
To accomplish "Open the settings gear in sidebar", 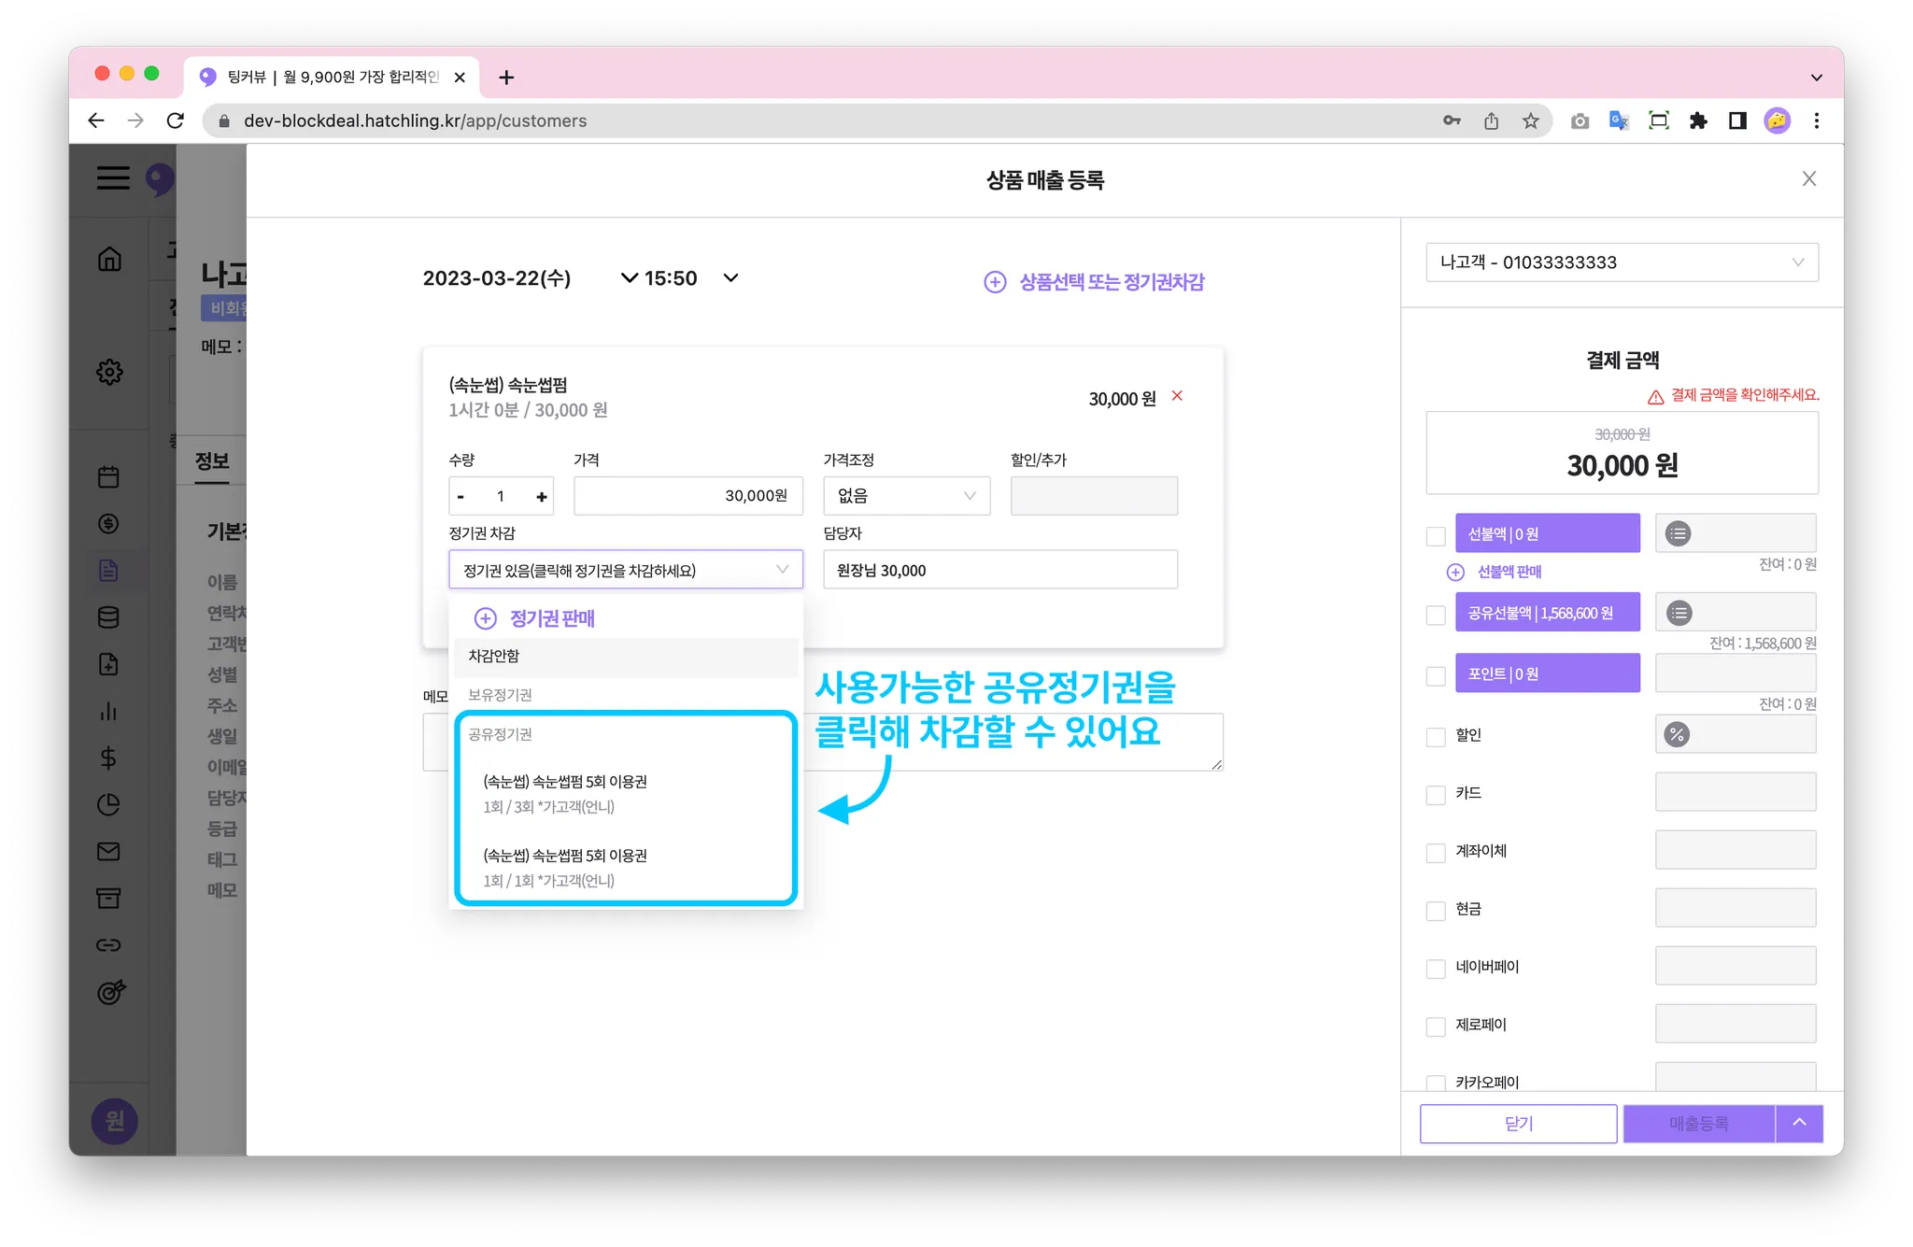I will (109, 372).
